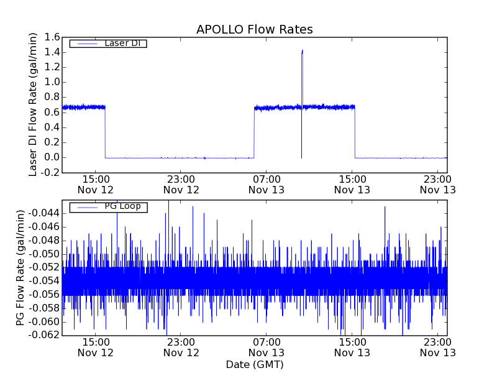Click the APOLLO Flow Rates chart title
The width and height of the screenshot is (497, 373).
tap(254, 29)
